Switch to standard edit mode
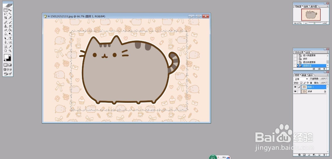332x159 pixels. pyautogui.click(x=6, y=65)
